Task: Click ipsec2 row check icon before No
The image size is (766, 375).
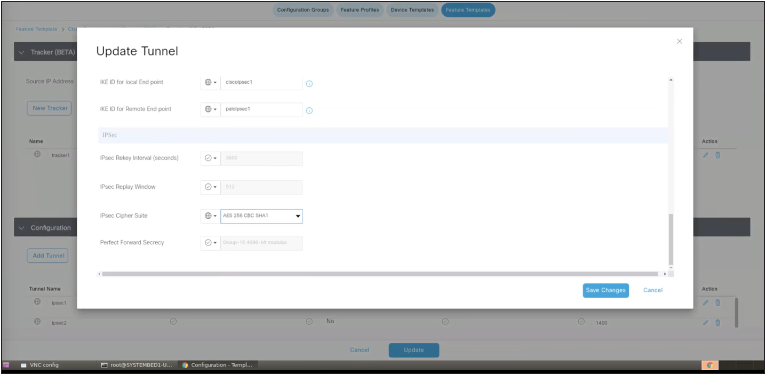Action: pyautogui.click(x=309, y=322)
